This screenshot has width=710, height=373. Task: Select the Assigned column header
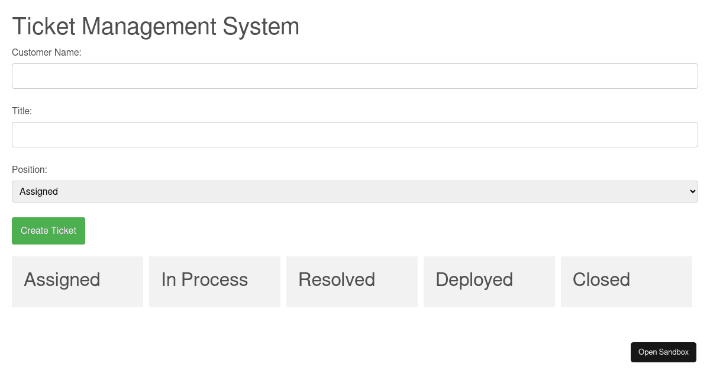(x=62, y=279)
